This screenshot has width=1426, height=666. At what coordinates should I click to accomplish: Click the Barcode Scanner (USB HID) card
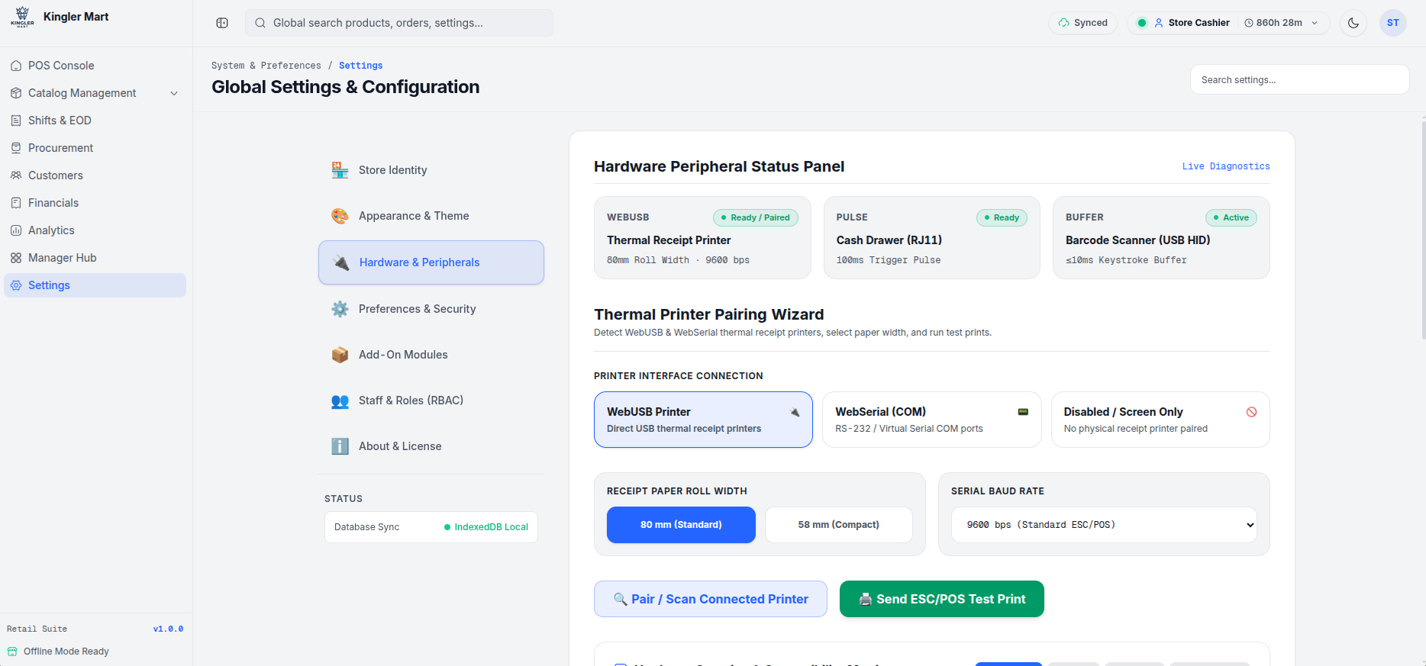pos(1161,238)
